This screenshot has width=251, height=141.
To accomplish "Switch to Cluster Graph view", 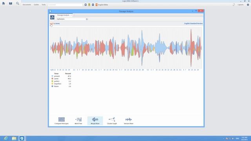I will pos(112,121).
